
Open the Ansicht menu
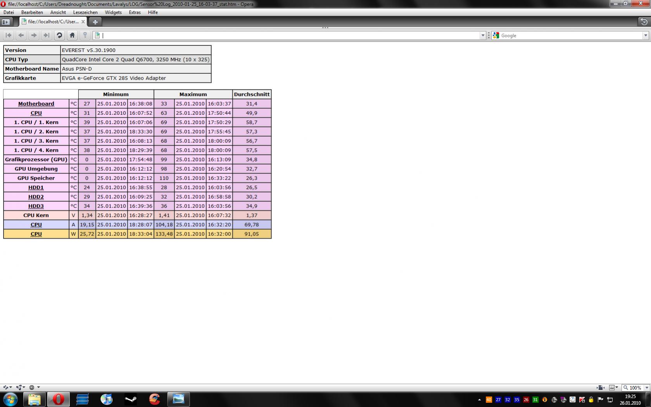click(x=58, y=12)
